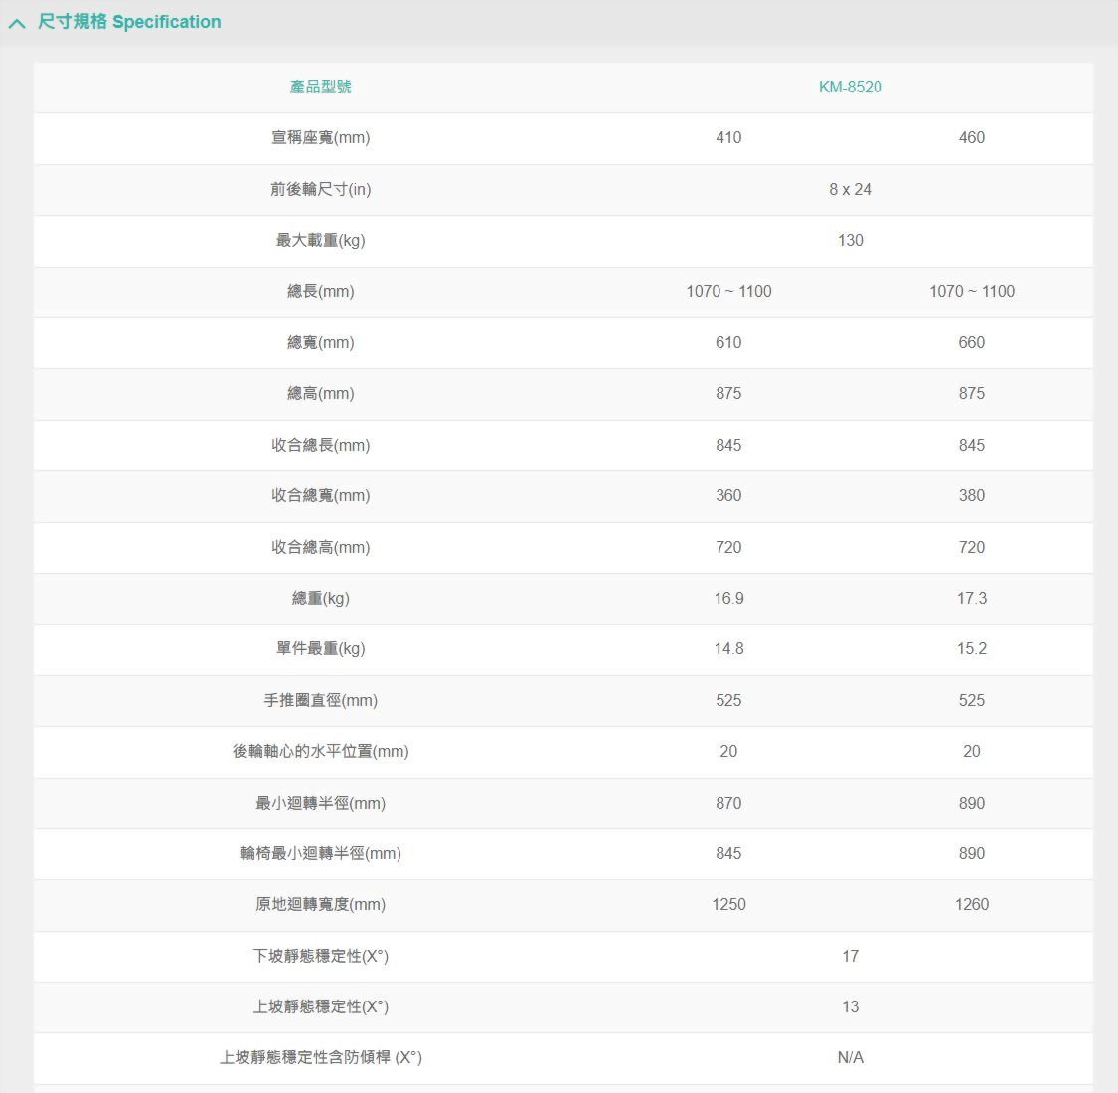This screenshot has width=1118, height=1093.
Task: Select the 15.2 single part weight value
Action: click(971, 648)
